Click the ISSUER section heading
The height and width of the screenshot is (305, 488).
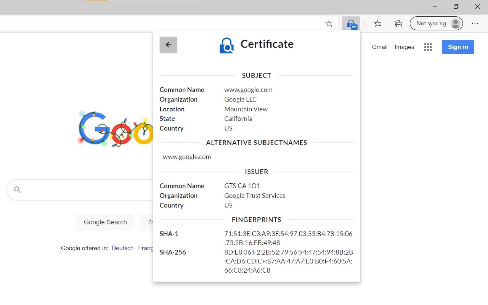point(257,172)
